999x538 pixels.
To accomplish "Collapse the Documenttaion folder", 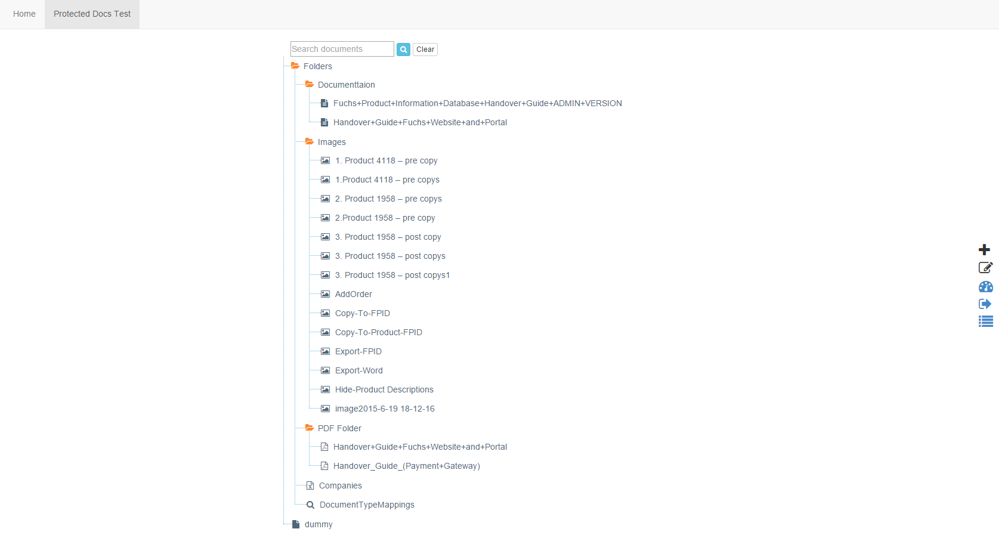I will click(x=310, y=85).
